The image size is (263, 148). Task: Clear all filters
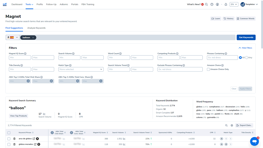[234, 89]
